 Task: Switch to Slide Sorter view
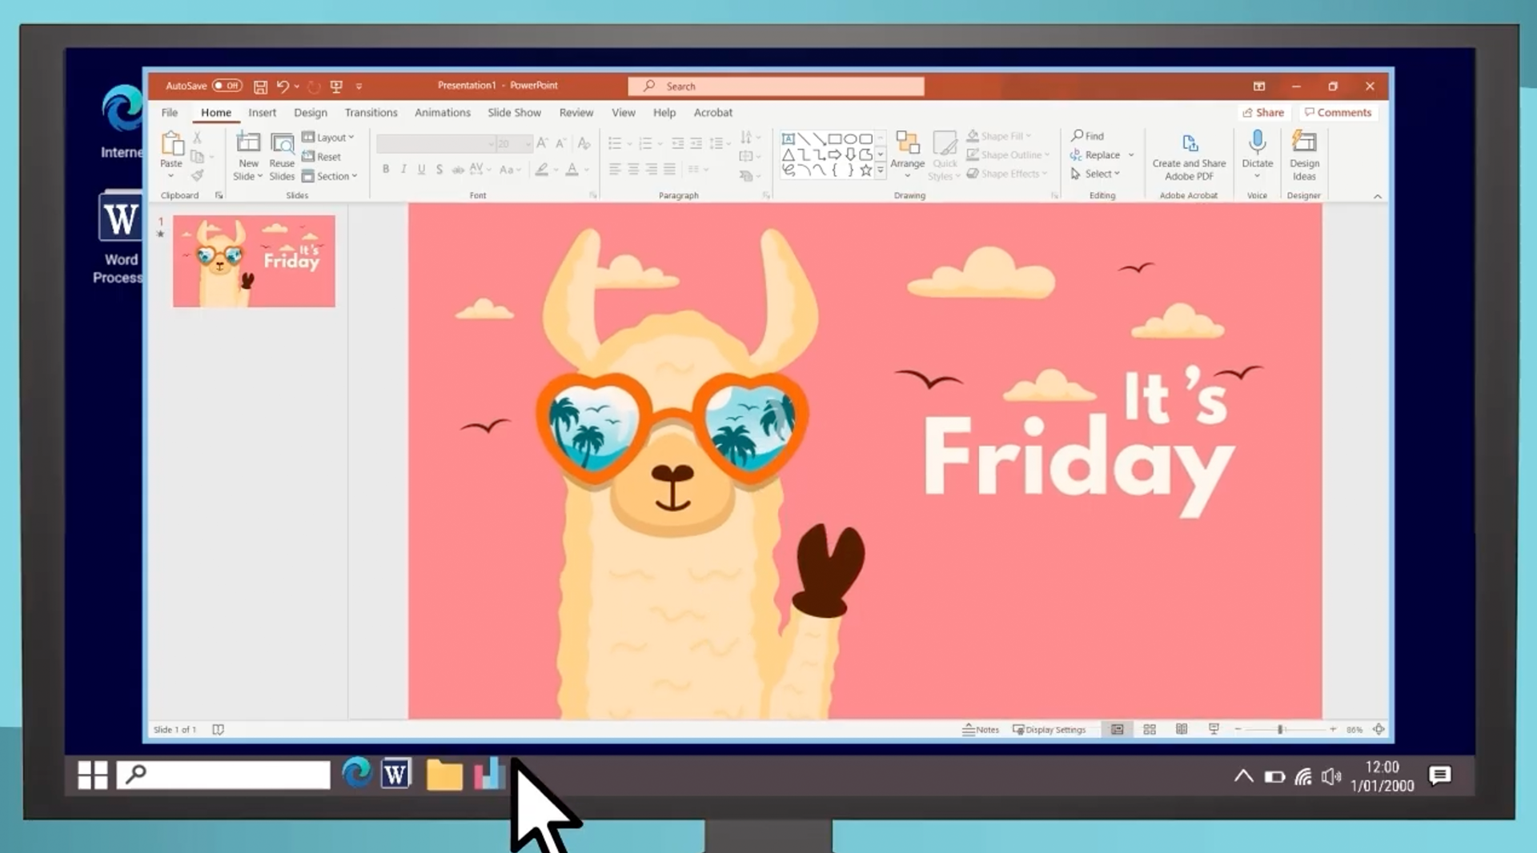click(1150, 729)
